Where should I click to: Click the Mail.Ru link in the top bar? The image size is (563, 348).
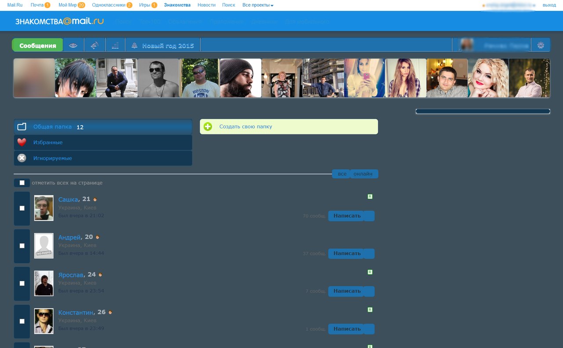[15, 5]
